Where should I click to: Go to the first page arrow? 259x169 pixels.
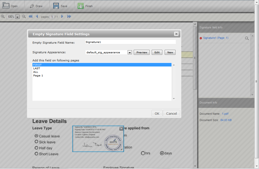pyautogui.click(x=30, y=16)
